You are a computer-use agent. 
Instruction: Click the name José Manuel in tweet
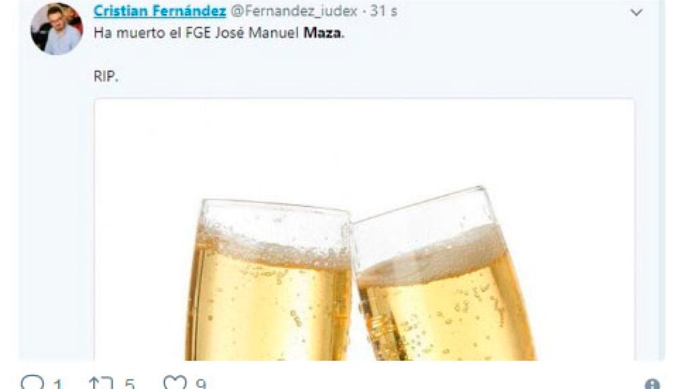[257, 33]
